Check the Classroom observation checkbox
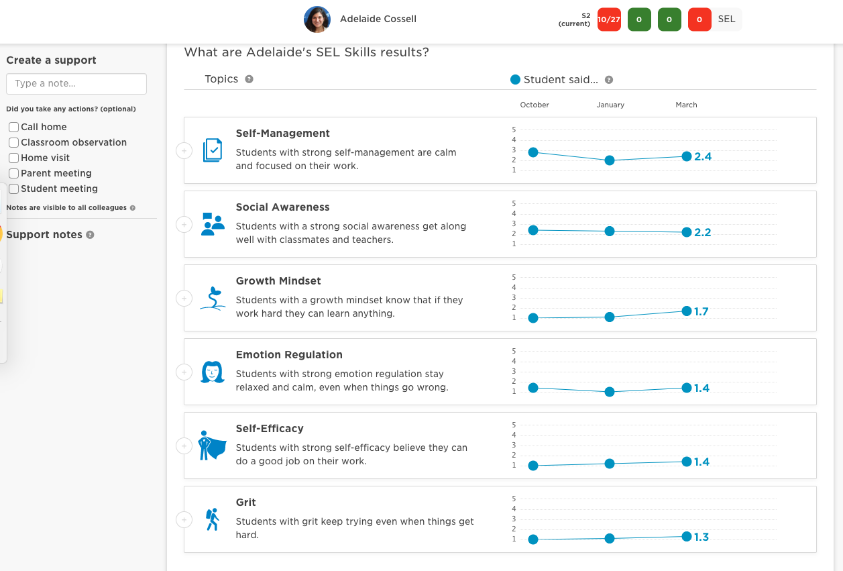 coord(13,142)
